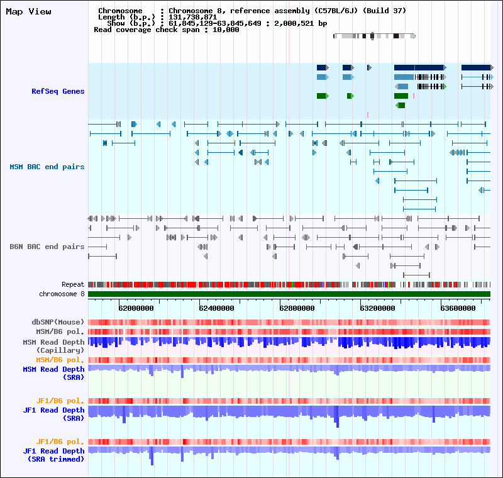Click the displayed width 2,000,521 bp
The height and width of the screenshot is (478, 503).
(301, 23)
